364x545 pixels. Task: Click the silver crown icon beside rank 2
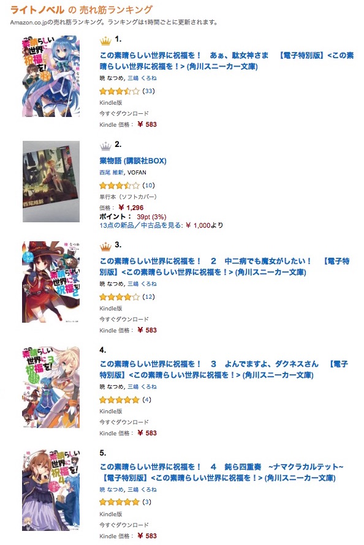point(105,146)
